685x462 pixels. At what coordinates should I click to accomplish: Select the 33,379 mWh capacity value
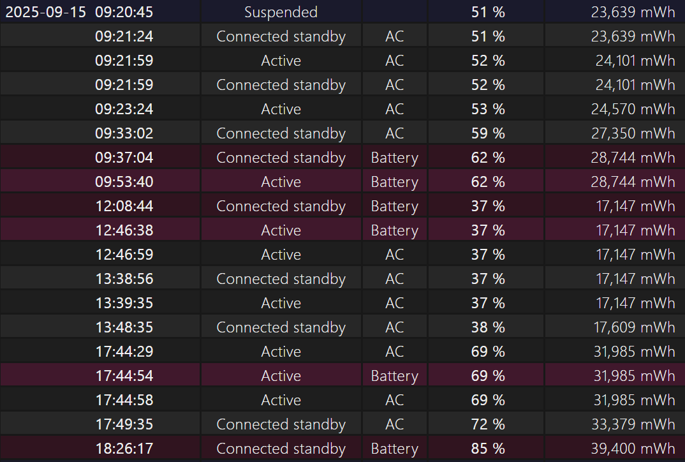(633, 424)
